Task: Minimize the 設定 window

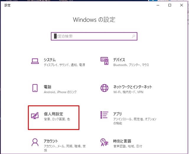Action: pos(158,5)
